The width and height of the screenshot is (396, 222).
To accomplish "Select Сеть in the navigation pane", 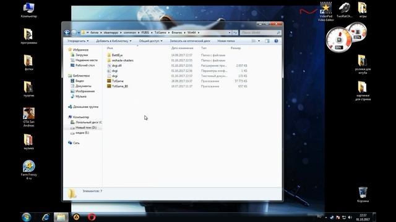I will pos(74,142).
